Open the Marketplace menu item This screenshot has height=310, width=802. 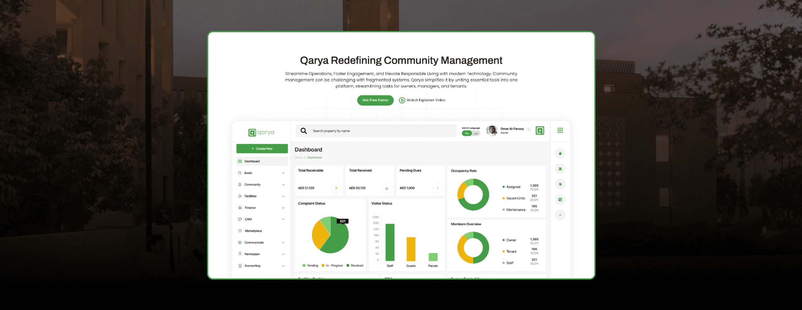tap(253, 231)
